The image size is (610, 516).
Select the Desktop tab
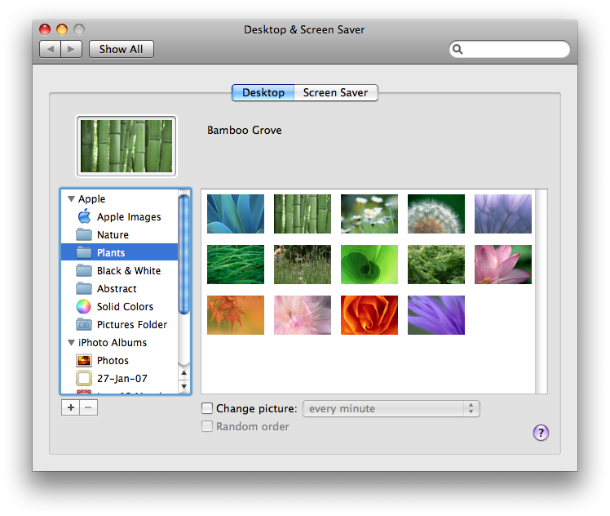pyautogui.click(x=263, y=92)
